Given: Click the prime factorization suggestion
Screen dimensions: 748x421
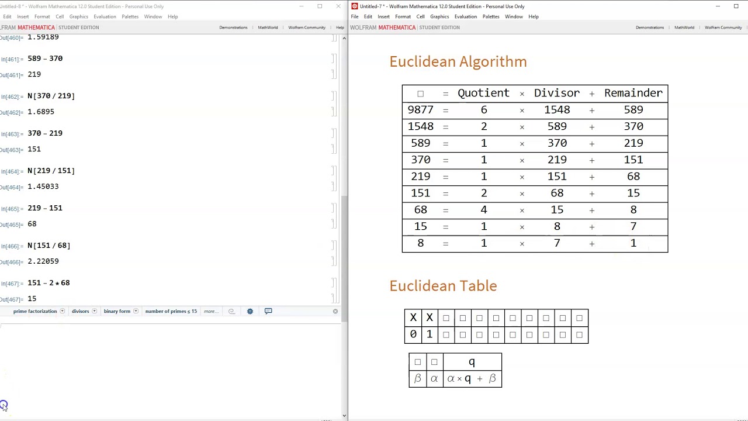Looking at the screenshot, I should [35, 311].
